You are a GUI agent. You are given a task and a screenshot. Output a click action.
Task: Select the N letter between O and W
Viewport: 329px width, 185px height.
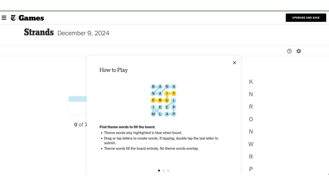251,132
